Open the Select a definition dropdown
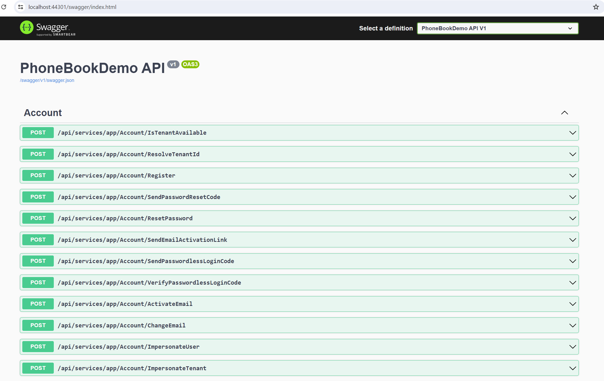Viewport: 604px width, 381px height. tap(497, 28)
